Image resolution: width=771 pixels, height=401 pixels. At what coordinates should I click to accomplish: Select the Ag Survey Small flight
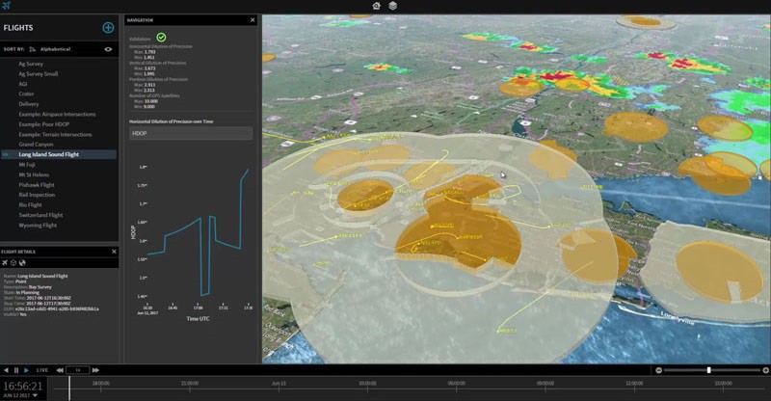click(39, 74)
